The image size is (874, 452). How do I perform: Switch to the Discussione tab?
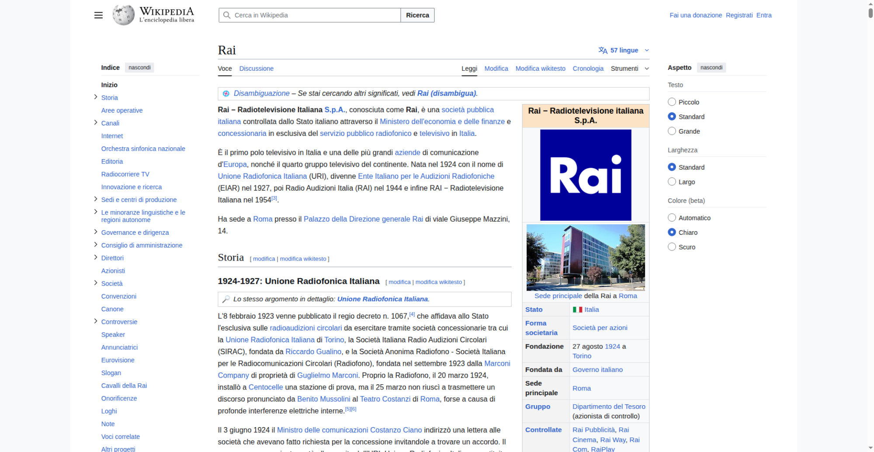click(256, 69)
